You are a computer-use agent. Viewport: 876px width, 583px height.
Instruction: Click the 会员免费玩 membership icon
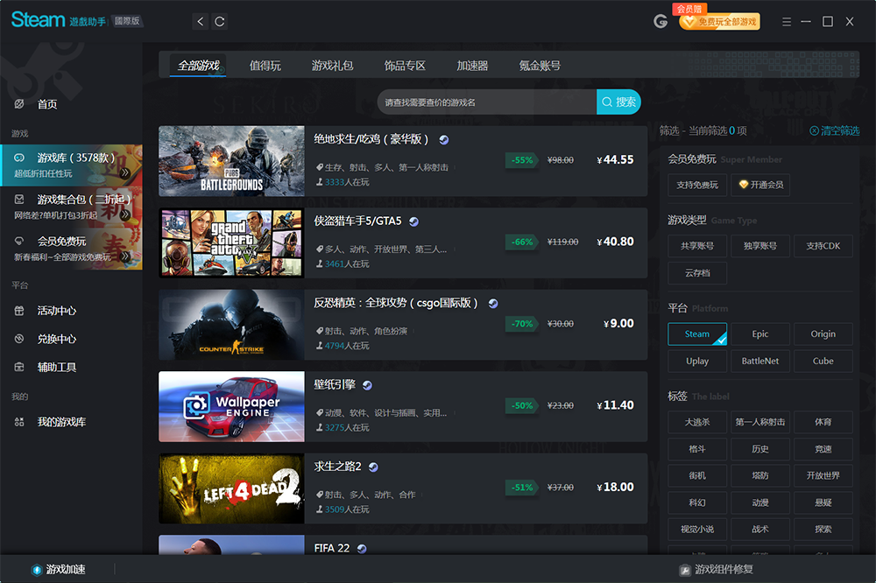[19, 242]
